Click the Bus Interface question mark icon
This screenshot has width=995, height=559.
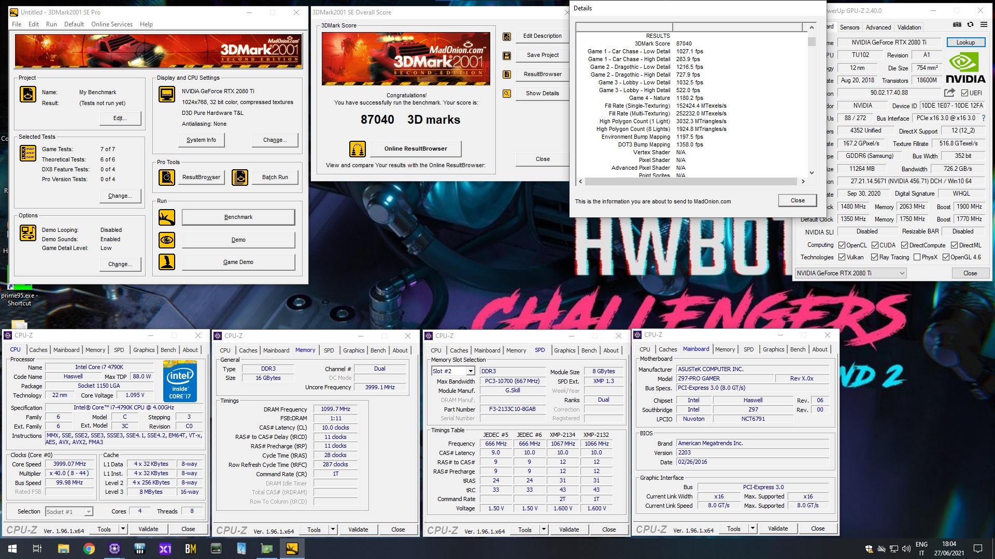pos(984,118)
